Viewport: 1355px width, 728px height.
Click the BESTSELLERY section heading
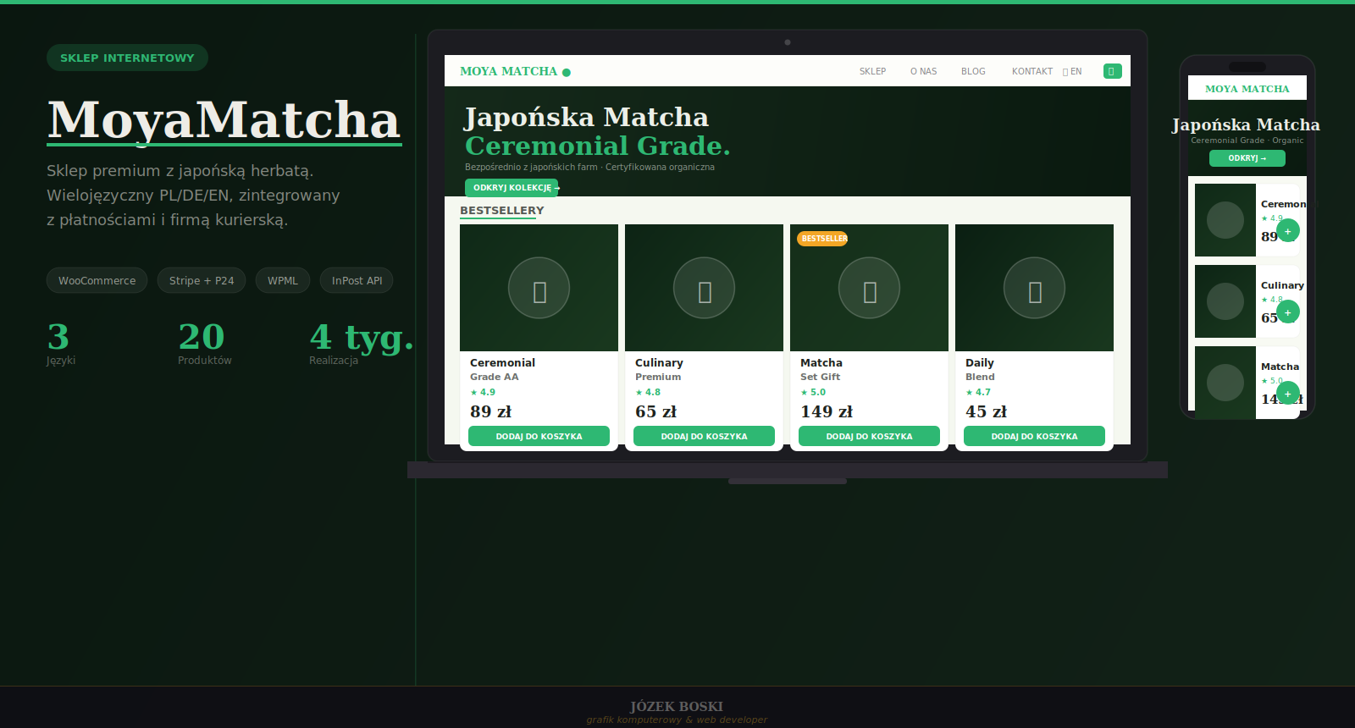coord(502,211)
